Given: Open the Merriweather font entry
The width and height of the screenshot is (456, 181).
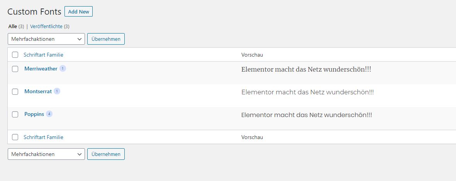Looking at the screenshot, I should (41, 69).
